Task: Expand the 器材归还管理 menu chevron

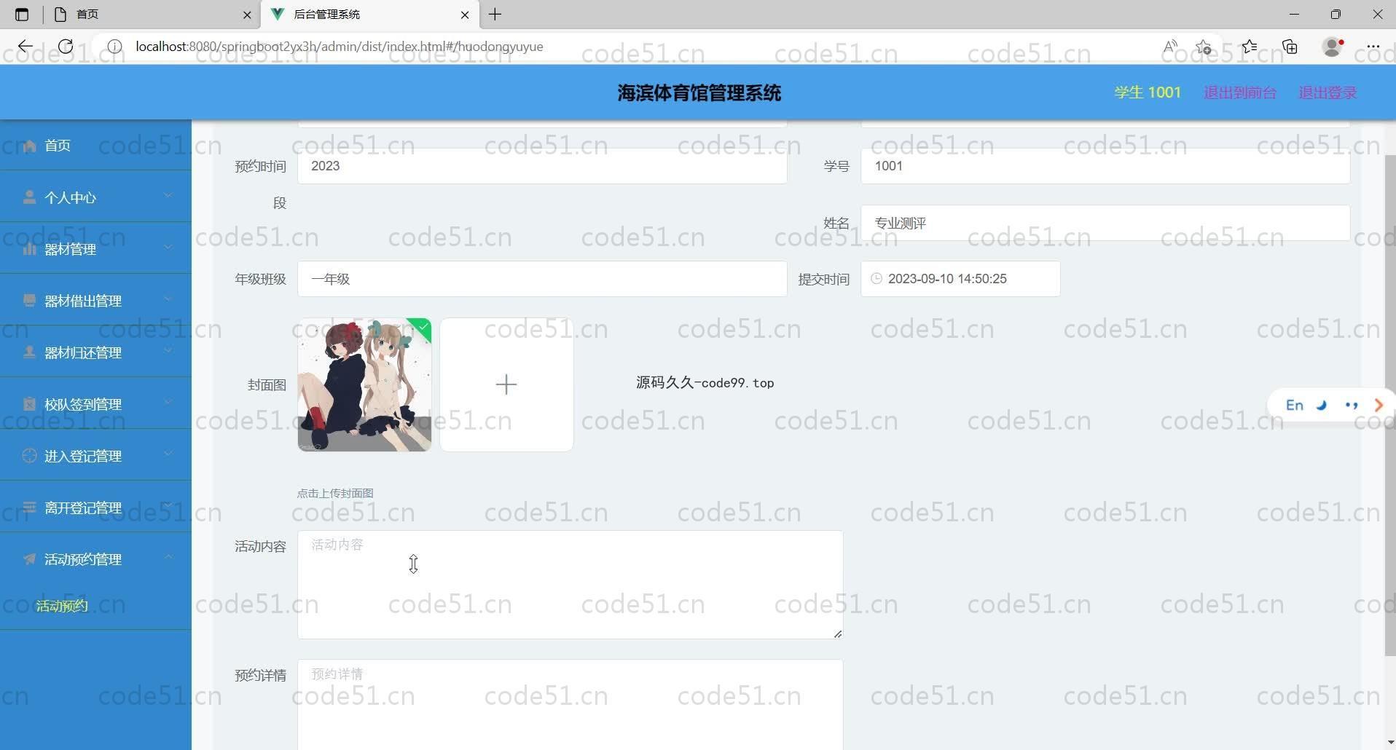Action: 168,350
